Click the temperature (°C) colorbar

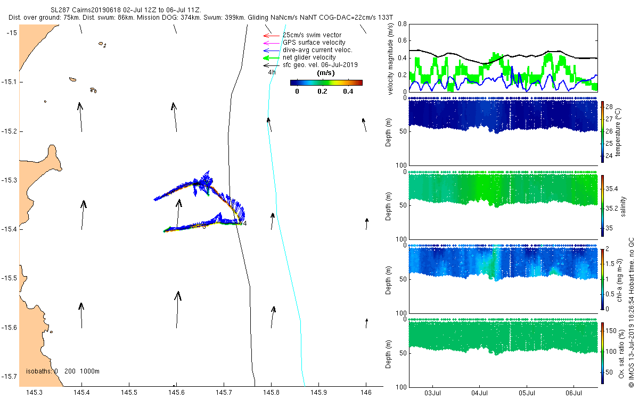point(603,131)
